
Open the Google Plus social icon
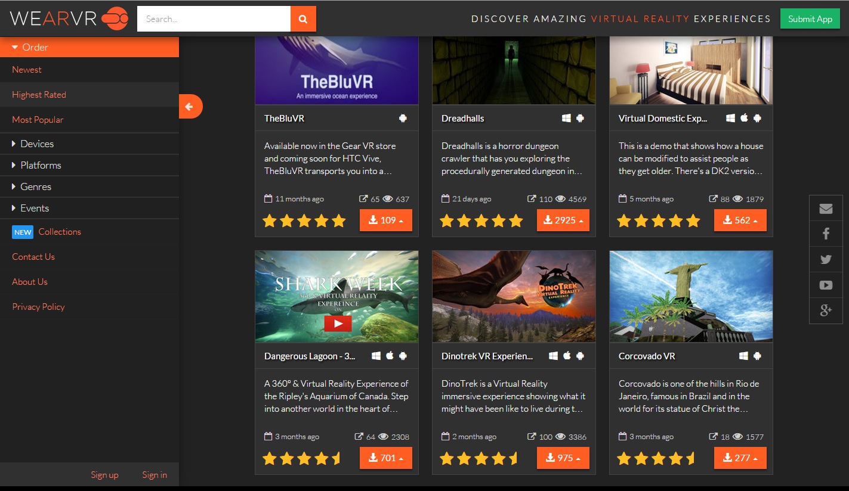coord(826,310)
